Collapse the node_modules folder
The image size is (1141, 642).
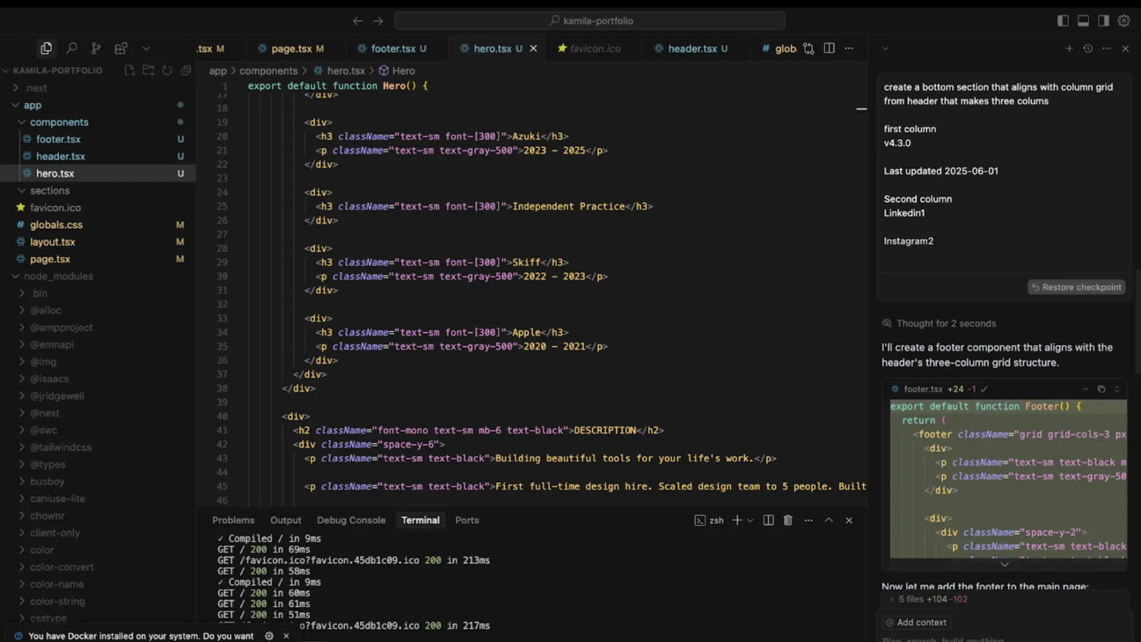click(58, 276)
